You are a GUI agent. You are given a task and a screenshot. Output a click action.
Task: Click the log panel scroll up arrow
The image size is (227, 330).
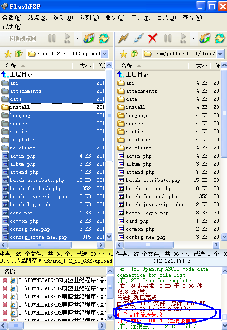(x=224, y=271)
